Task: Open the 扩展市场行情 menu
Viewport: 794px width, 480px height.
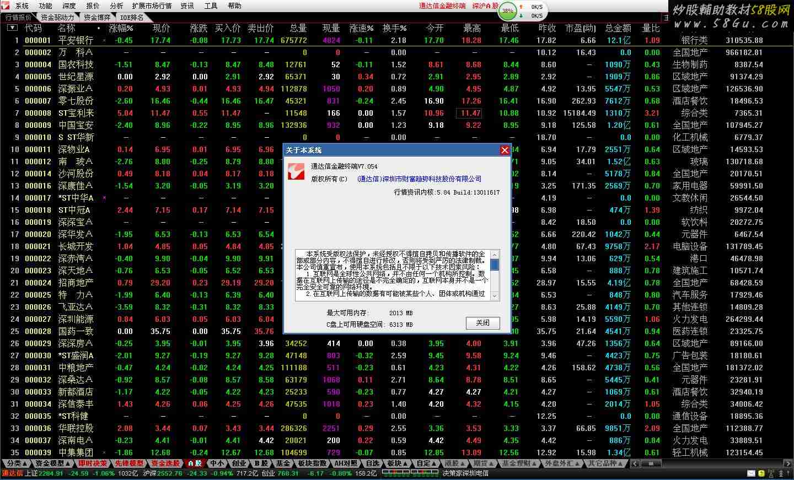Action: 152,6
